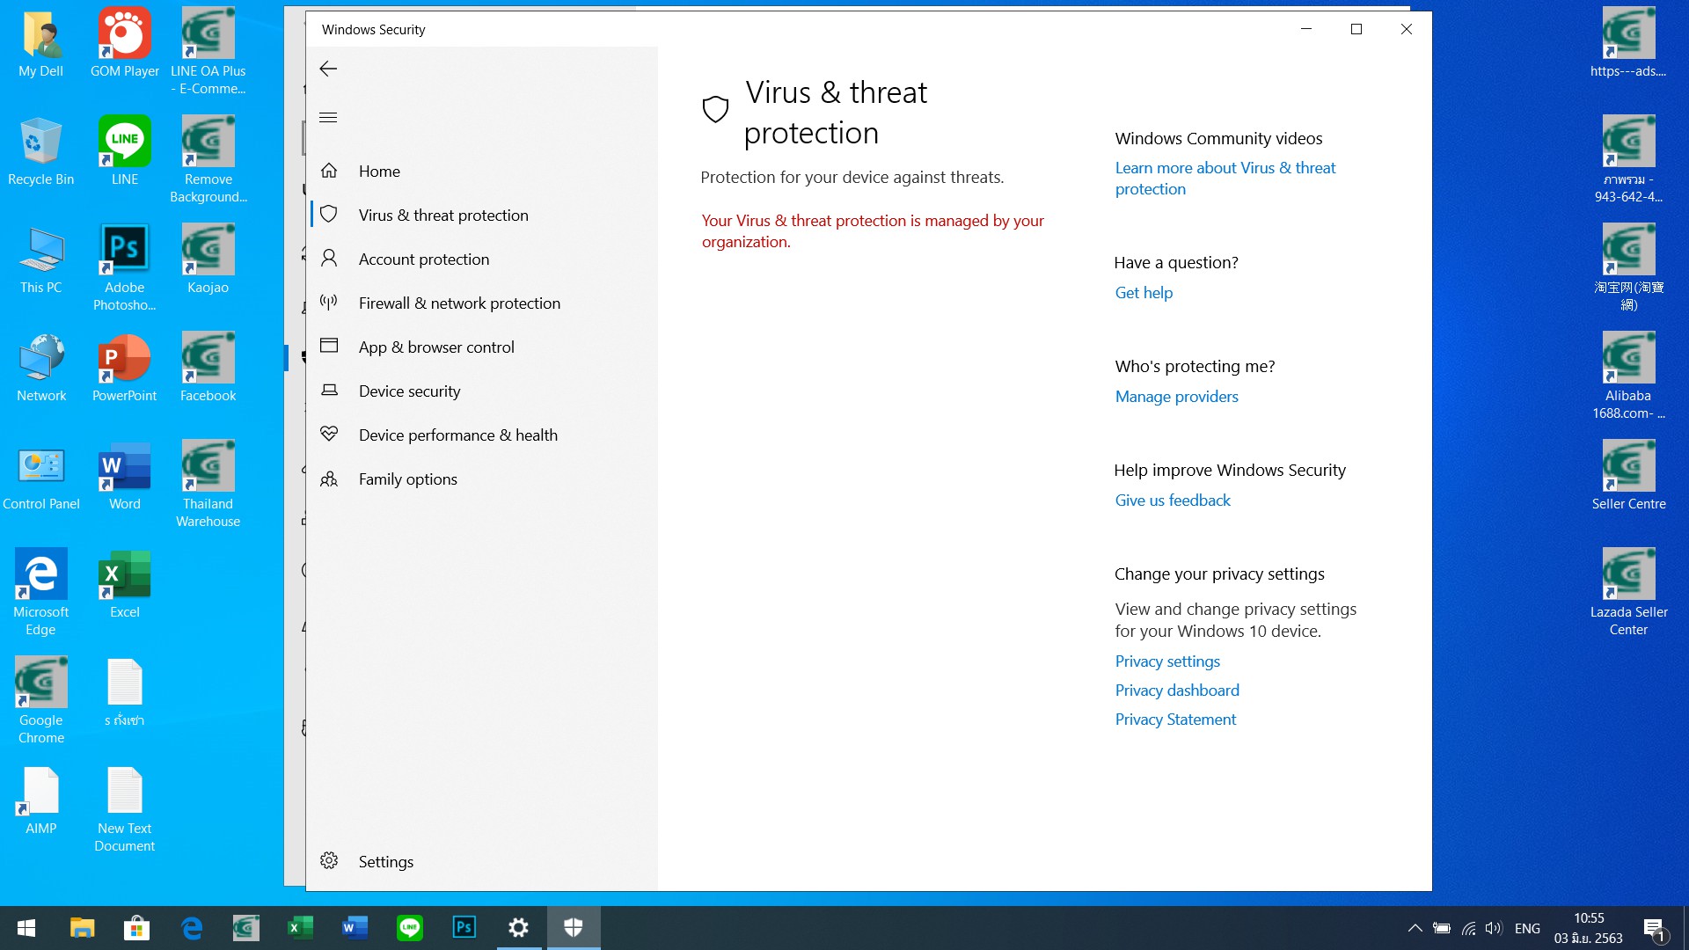Select Account protection in the sidebar
Viewport: 1689px width, 950px height.
(423, 259)
